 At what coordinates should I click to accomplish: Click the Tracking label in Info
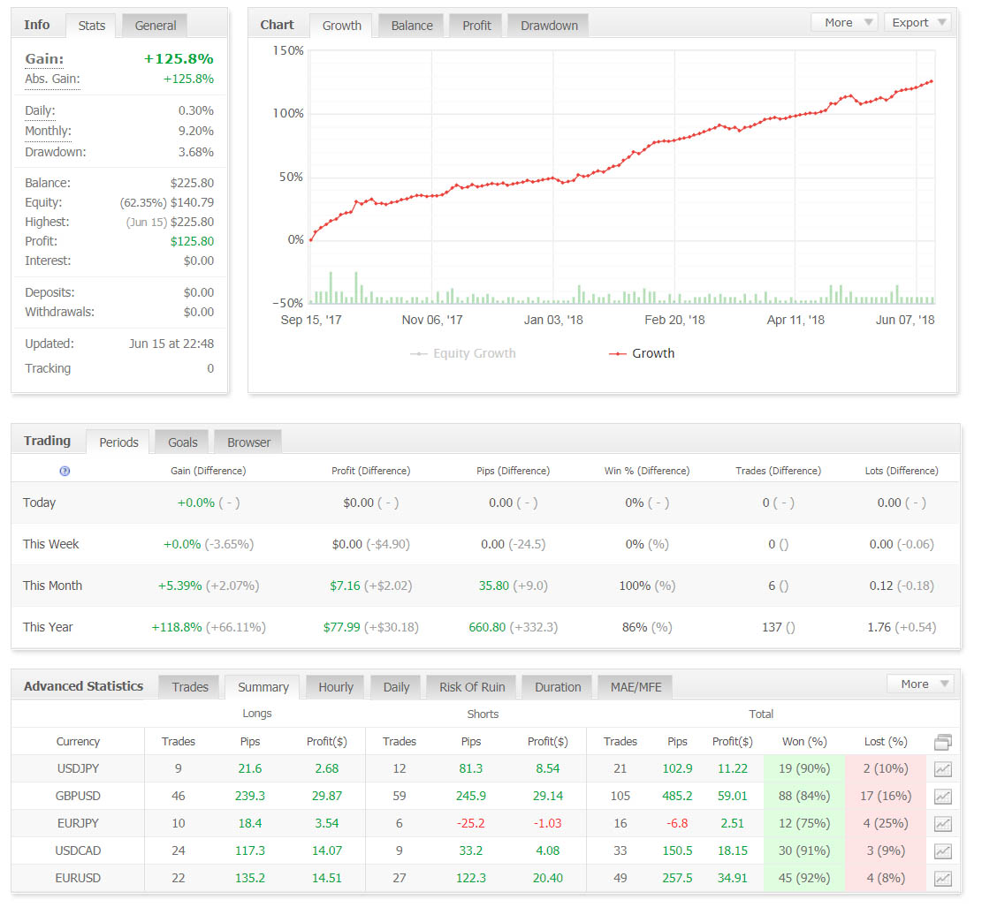click(x=48, y=368)
